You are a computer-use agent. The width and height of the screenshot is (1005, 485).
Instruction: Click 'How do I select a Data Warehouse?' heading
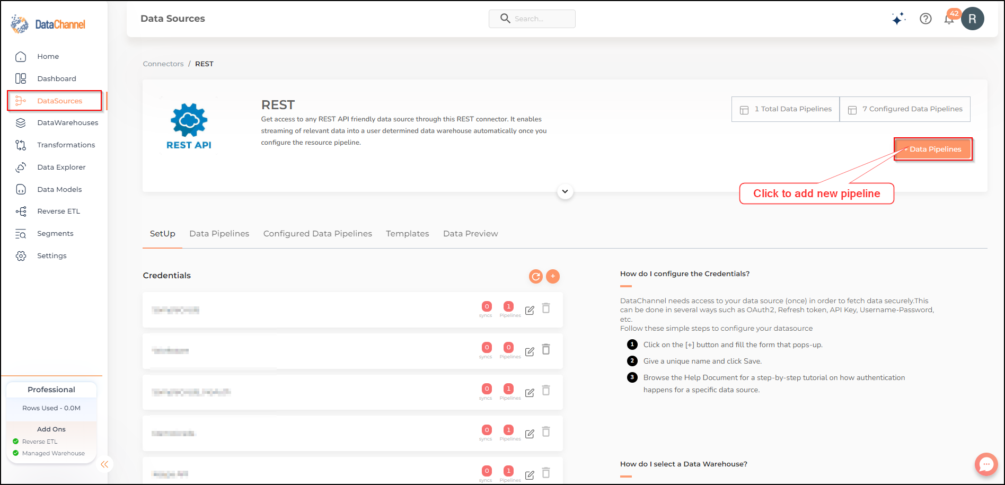pyautogui.click(x=684, y=464)
